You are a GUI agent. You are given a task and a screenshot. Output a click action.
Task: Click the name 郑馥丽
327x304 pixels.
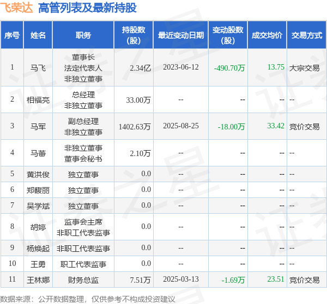tap(38, 190)
